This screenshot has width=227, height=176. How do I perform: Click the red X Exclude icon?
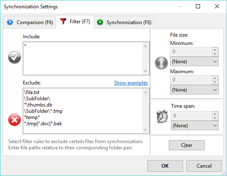pos(15,120)
